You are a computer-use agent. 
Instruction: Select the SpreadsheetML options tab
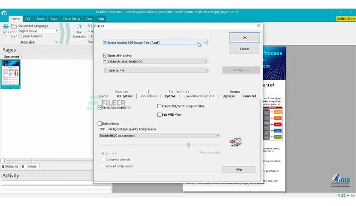199,96
